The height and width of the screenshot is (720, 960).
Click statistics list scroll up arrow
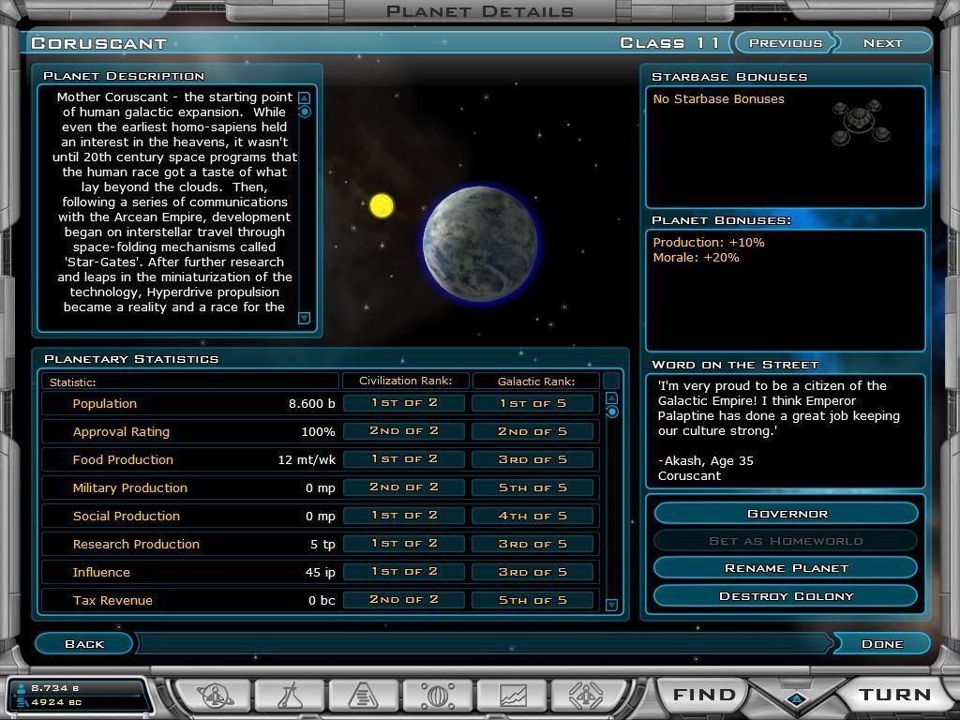click(611, 397)
